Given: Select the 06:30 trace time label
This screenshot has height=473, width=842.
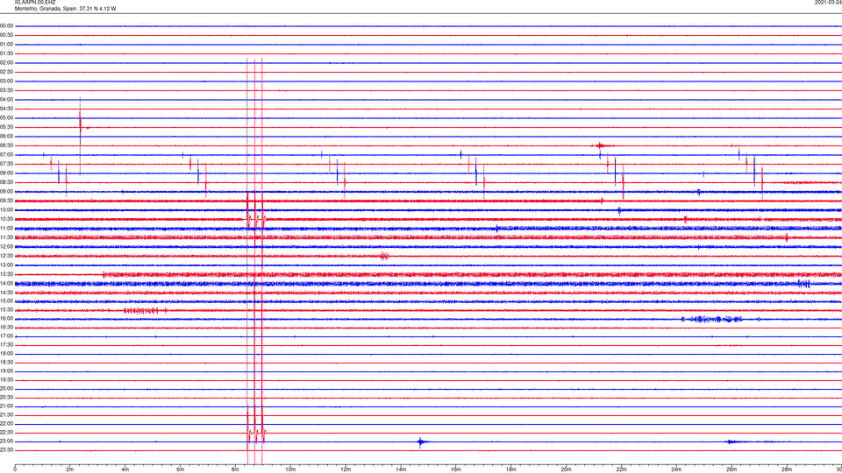Looking at the screenshot, I should tap(7, 146).
